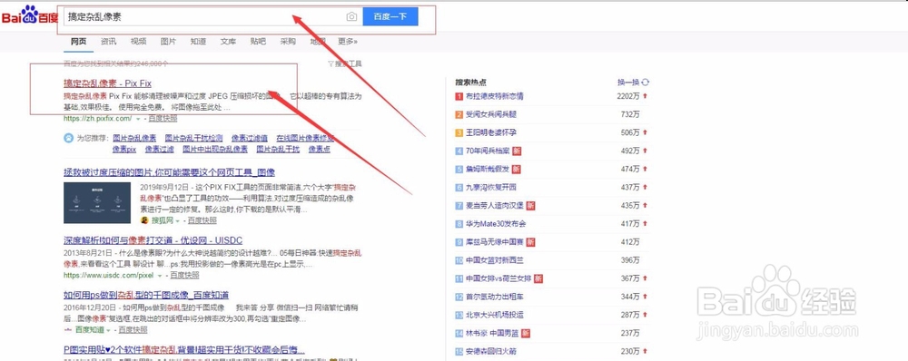Click recommended search 图片杂乱干扰
This screenshot has width=908, height=361.
click(x=278, y=150)
